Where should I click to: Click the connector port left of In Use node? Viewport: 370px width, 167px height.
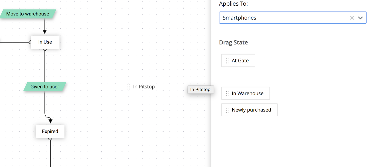pos(30,42)
